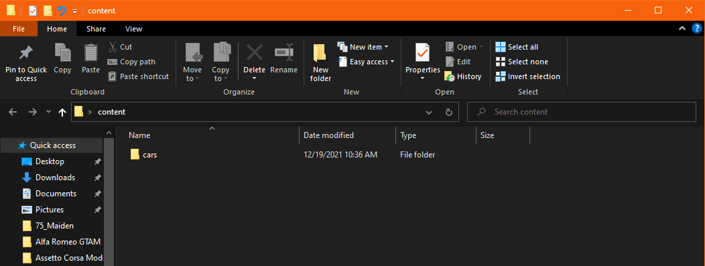Go Up one folder level
This screenshot has width=705, height=266.
62,112
